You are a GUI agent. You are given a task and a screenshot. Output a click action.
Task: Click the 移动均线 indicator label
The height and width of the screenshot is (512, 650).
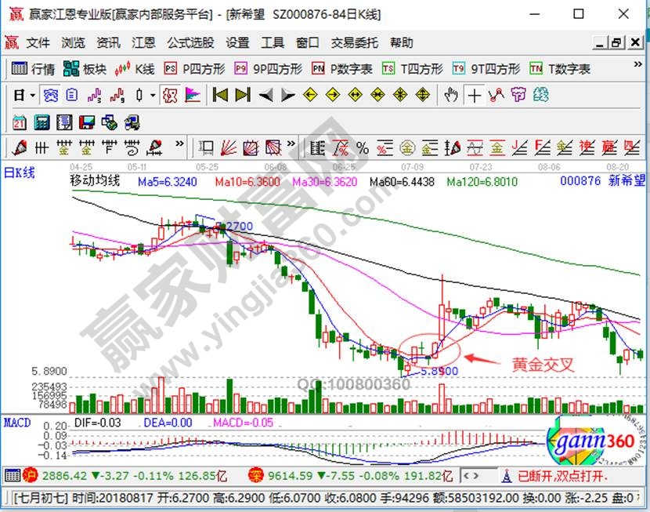click(95, 181)
